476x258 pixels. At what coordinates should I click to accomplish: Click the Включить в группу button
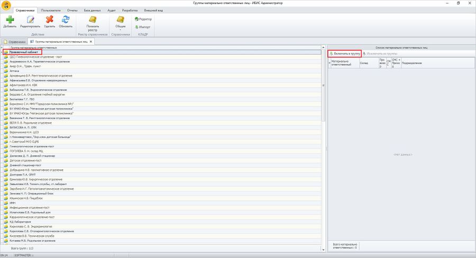tap(344, 53)
